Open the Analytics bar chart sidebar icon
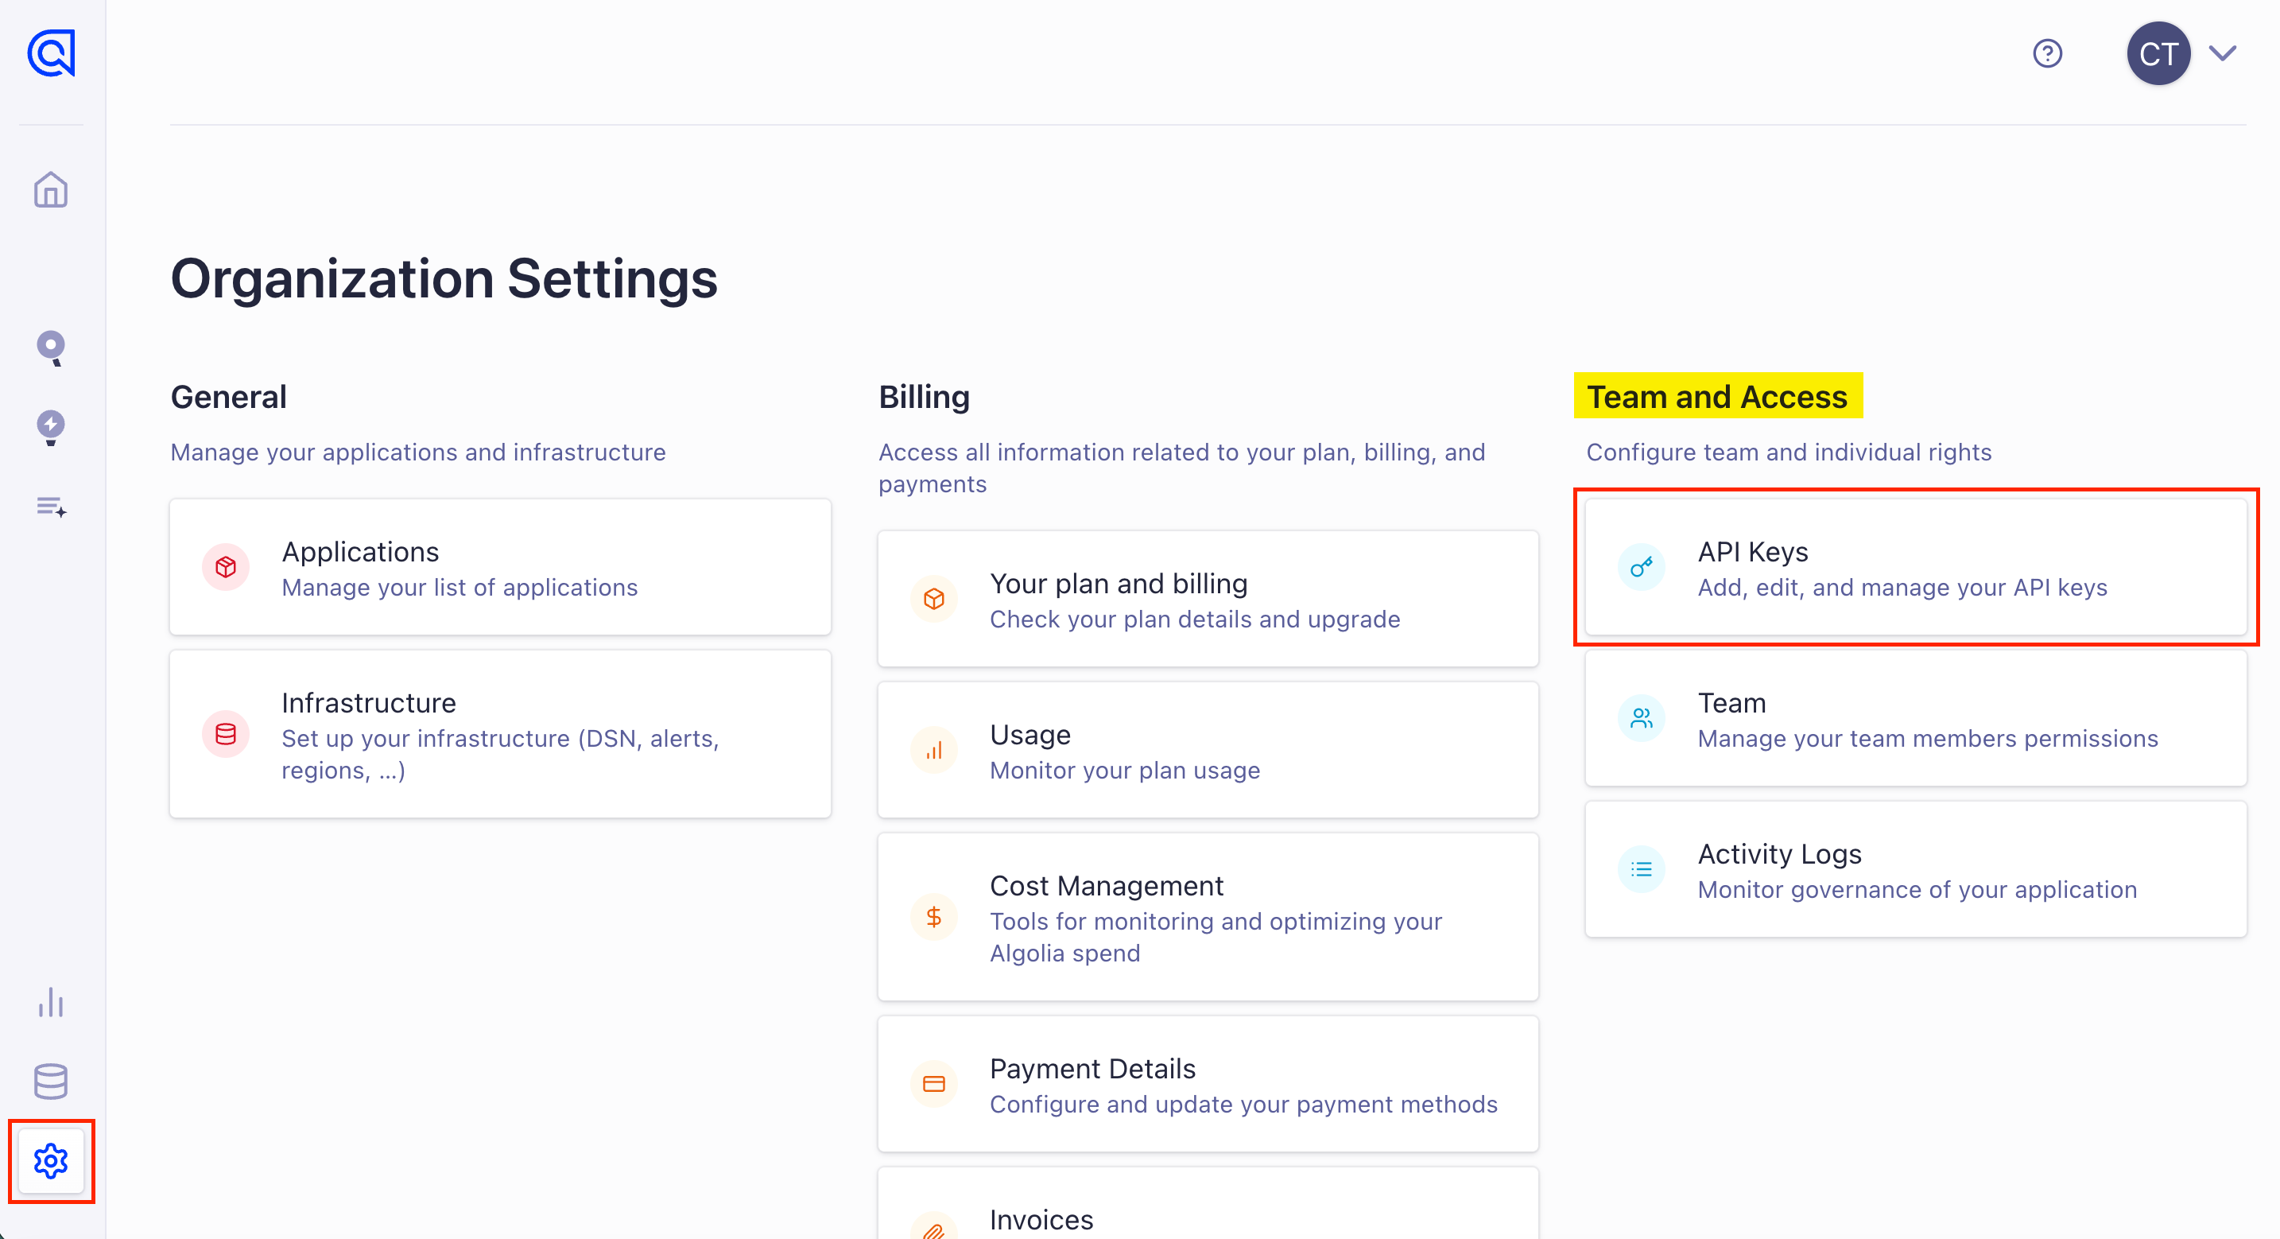Viewport: 2280px width, 1239px height. click(x=52, y=1002)
